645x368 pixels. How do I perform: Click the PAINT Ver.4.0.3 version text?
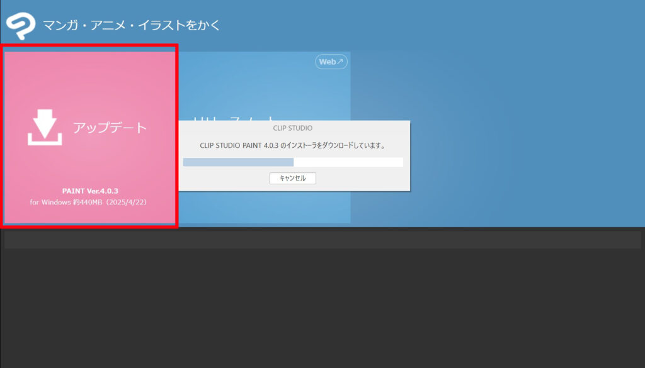[90, 191]
